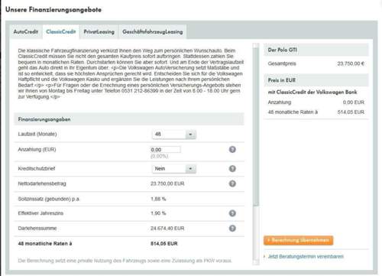The image size is (382, 276).
Task: Click the Laufzeit (Monate) label
Action: tap(37, 134)
